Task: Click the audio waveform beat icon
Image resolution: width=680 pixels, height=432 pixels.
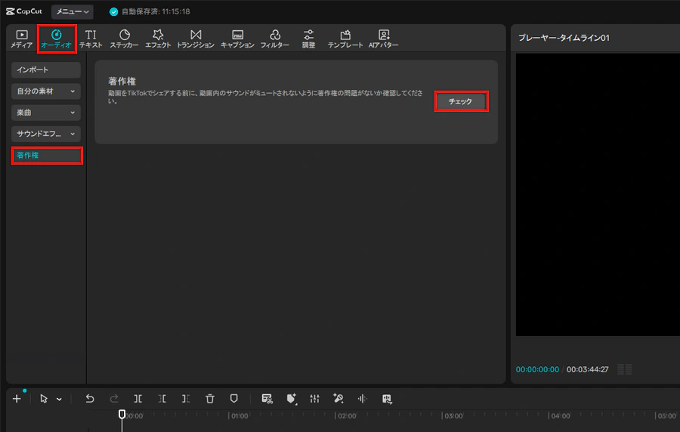Action: tap(362, 399)
